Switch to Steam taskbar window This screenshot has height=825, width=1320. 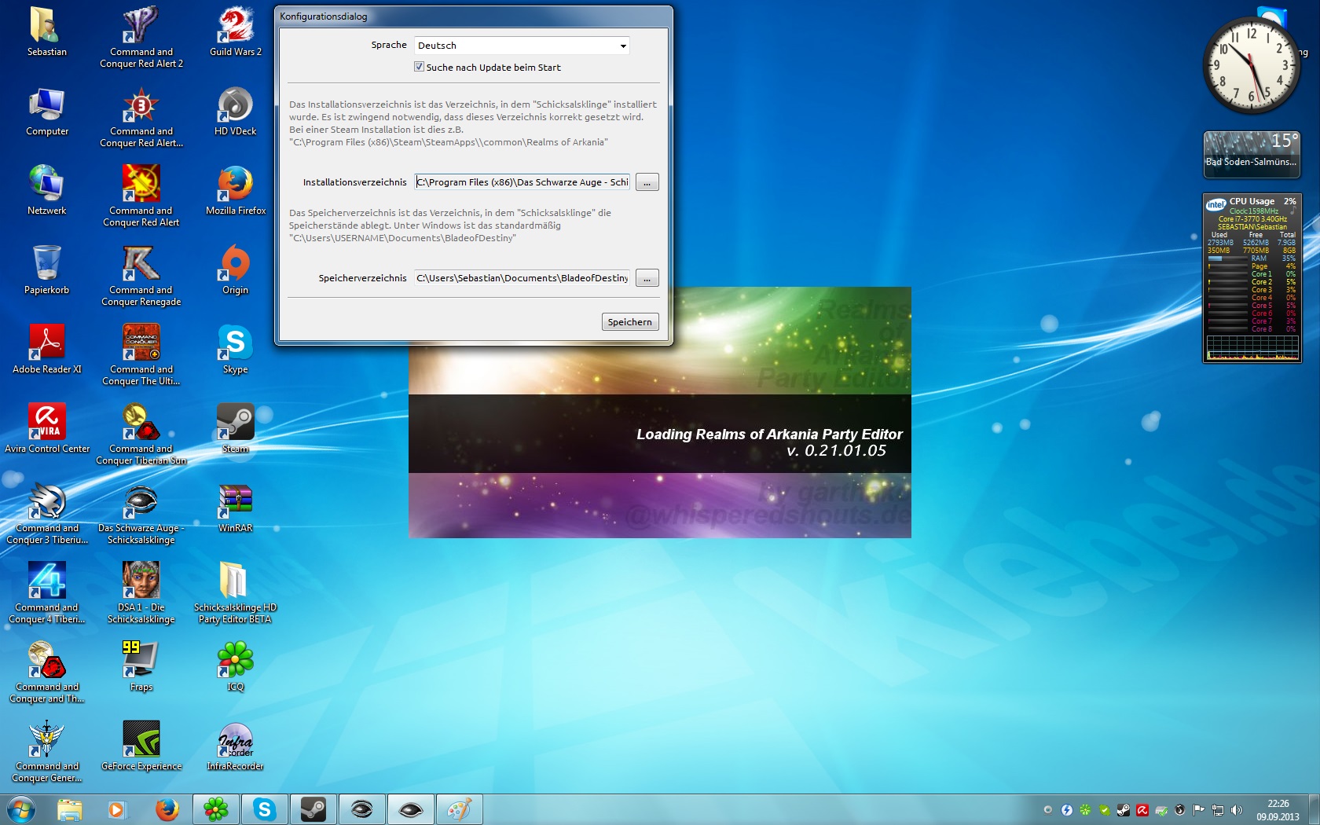coord(313,809)
